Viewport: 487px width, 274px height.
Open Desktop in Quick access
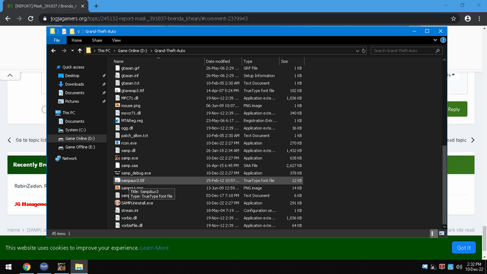coord(72,76)
